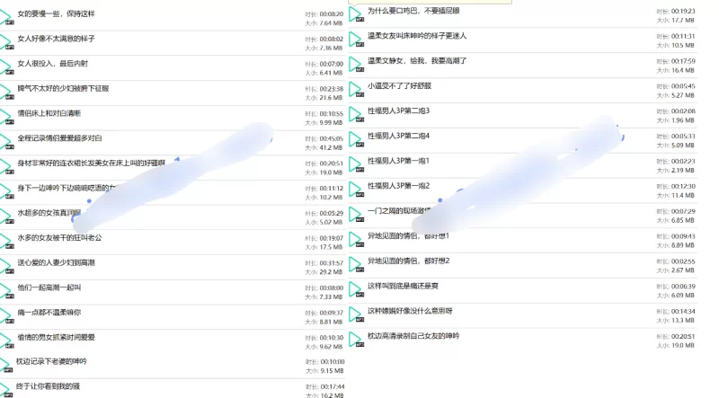This screenshot has height=398, width=719.
Task: Play the MP3 lasting 00:12:30
Action: pyautogui.click(x=356, y=189)
